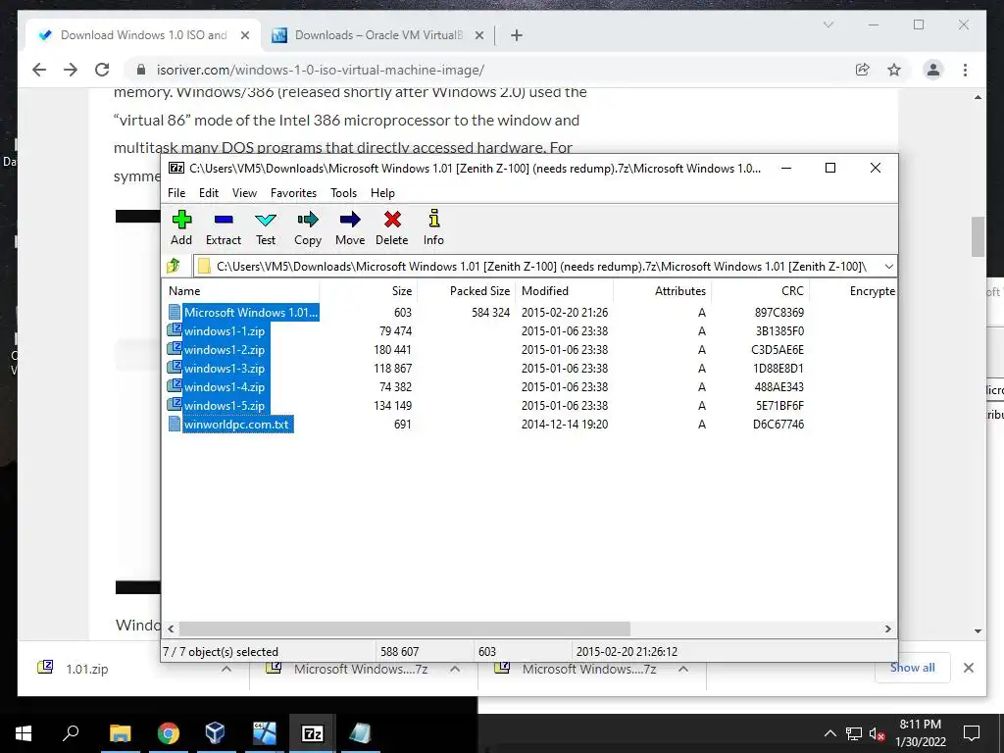Screen dimensions: 1004x753
Task: Click the share page icon in Chrome
Action: (x=863, y=70)
